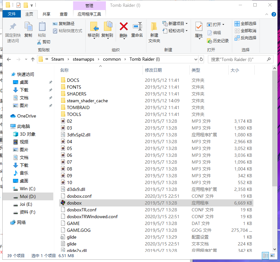Click the Copy icon in ribbon
The width and height of the screenshot is (280, 262).
(28, 26)
